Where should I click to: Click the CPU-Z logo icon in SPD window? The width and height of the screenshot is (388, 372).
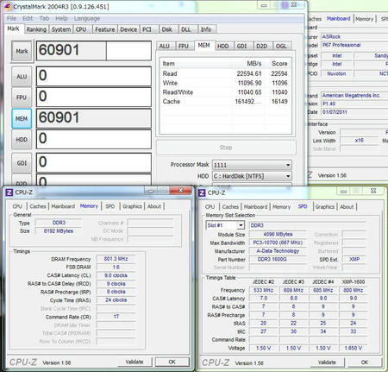(202, 192)
